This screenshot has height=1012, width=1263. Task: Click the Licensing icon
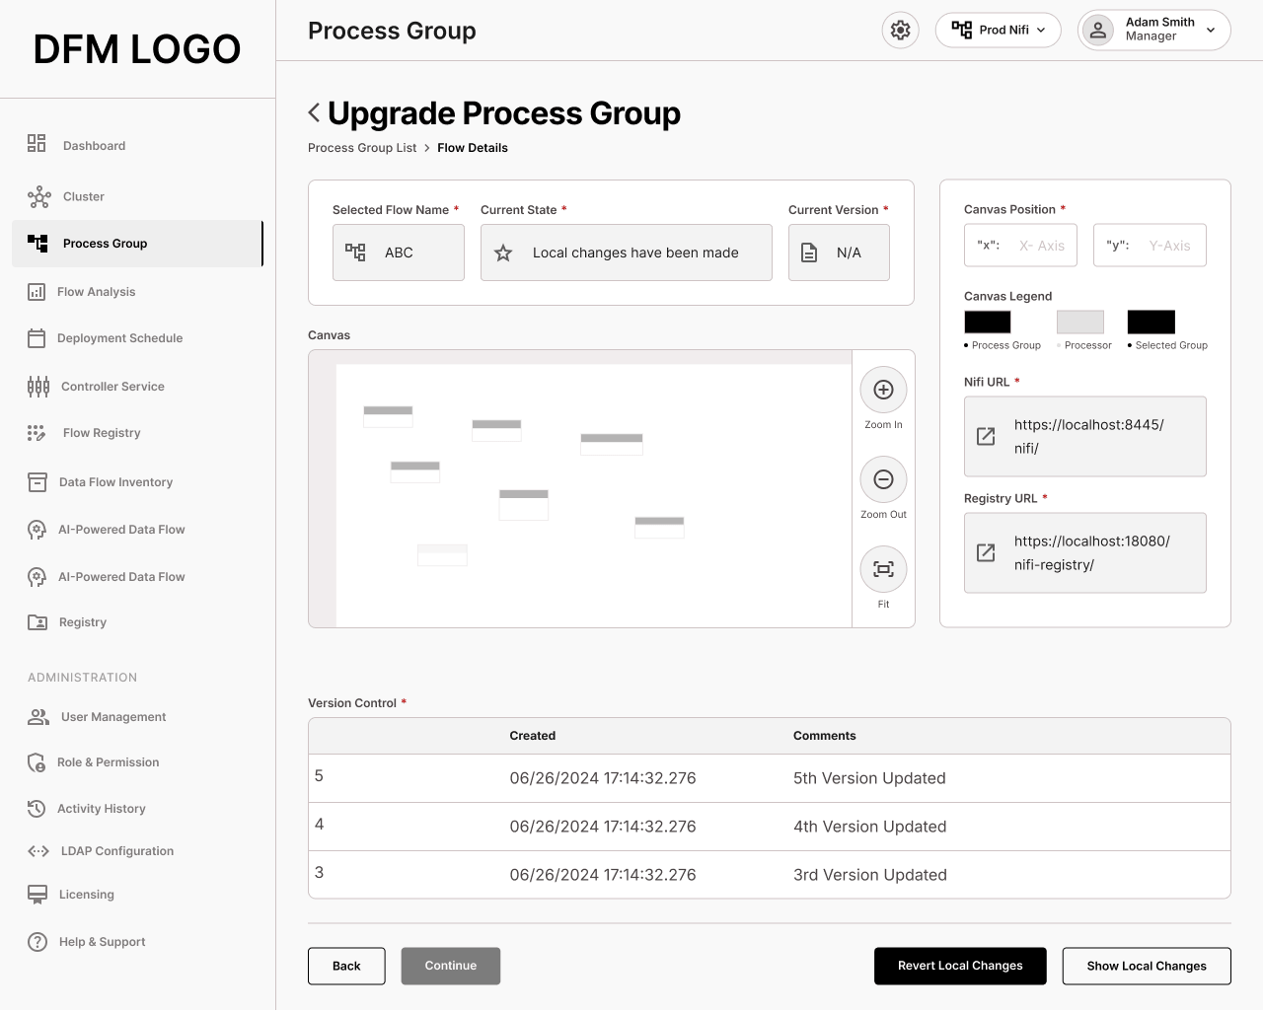click(x=37, y=895)
